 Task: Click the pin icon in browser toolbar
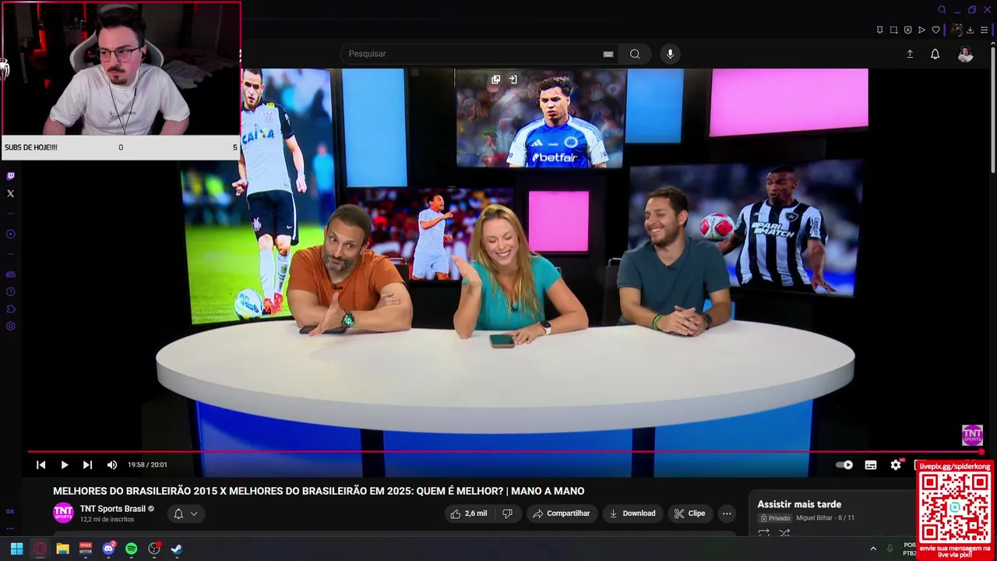click(x=879, y=30)
